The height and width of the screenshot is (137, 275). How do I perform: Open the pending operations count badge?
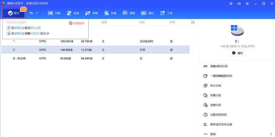(23, 9)
